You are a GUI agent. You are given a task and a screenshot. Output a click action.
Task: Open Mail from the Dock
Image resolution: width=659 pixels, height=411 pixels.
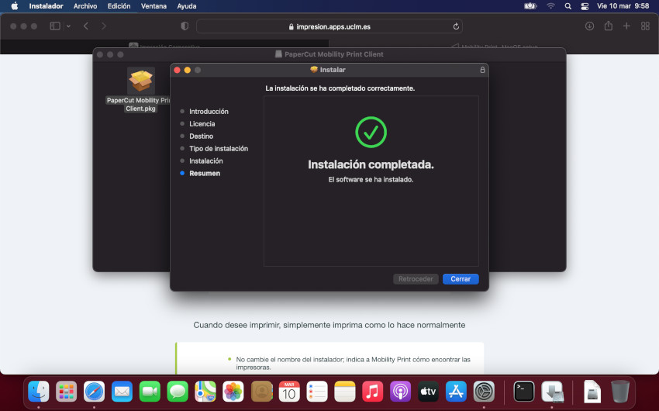(122, 392)
